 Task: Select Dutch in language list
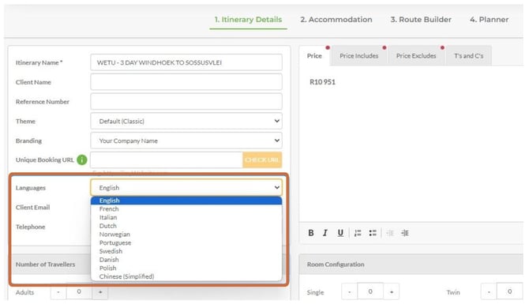186,226
